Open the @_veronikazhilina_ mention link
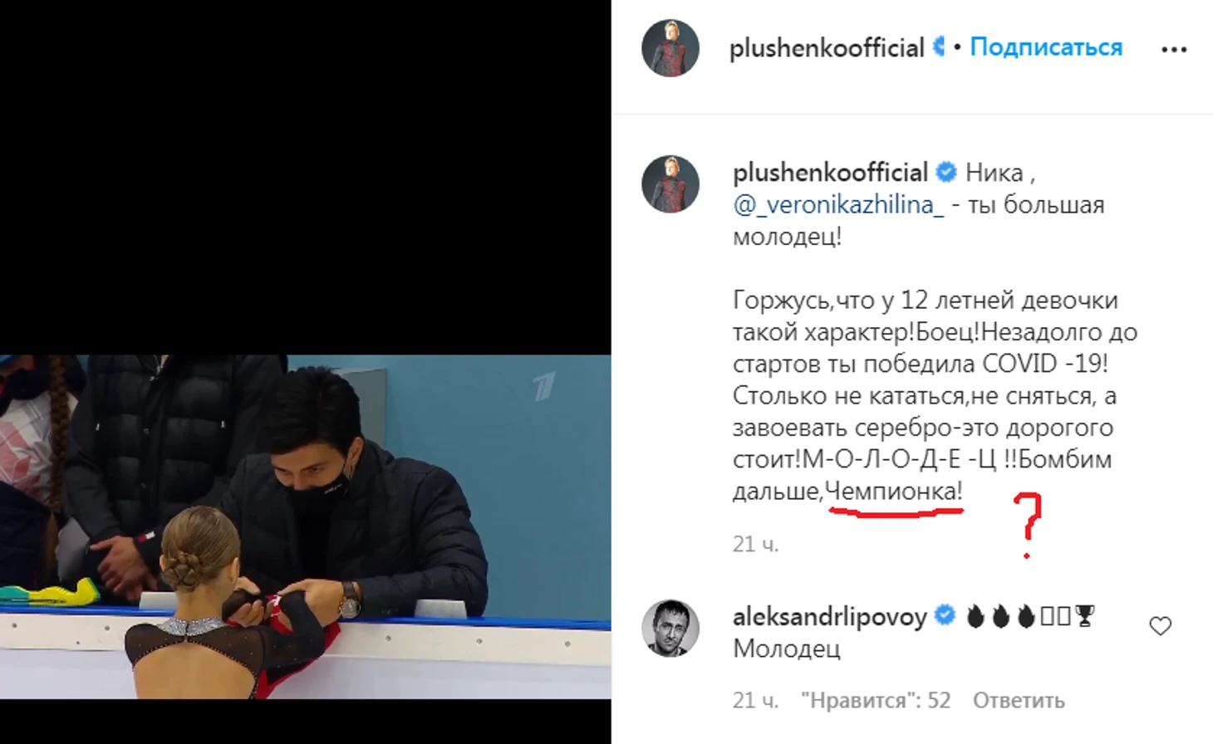 [838, 205]
